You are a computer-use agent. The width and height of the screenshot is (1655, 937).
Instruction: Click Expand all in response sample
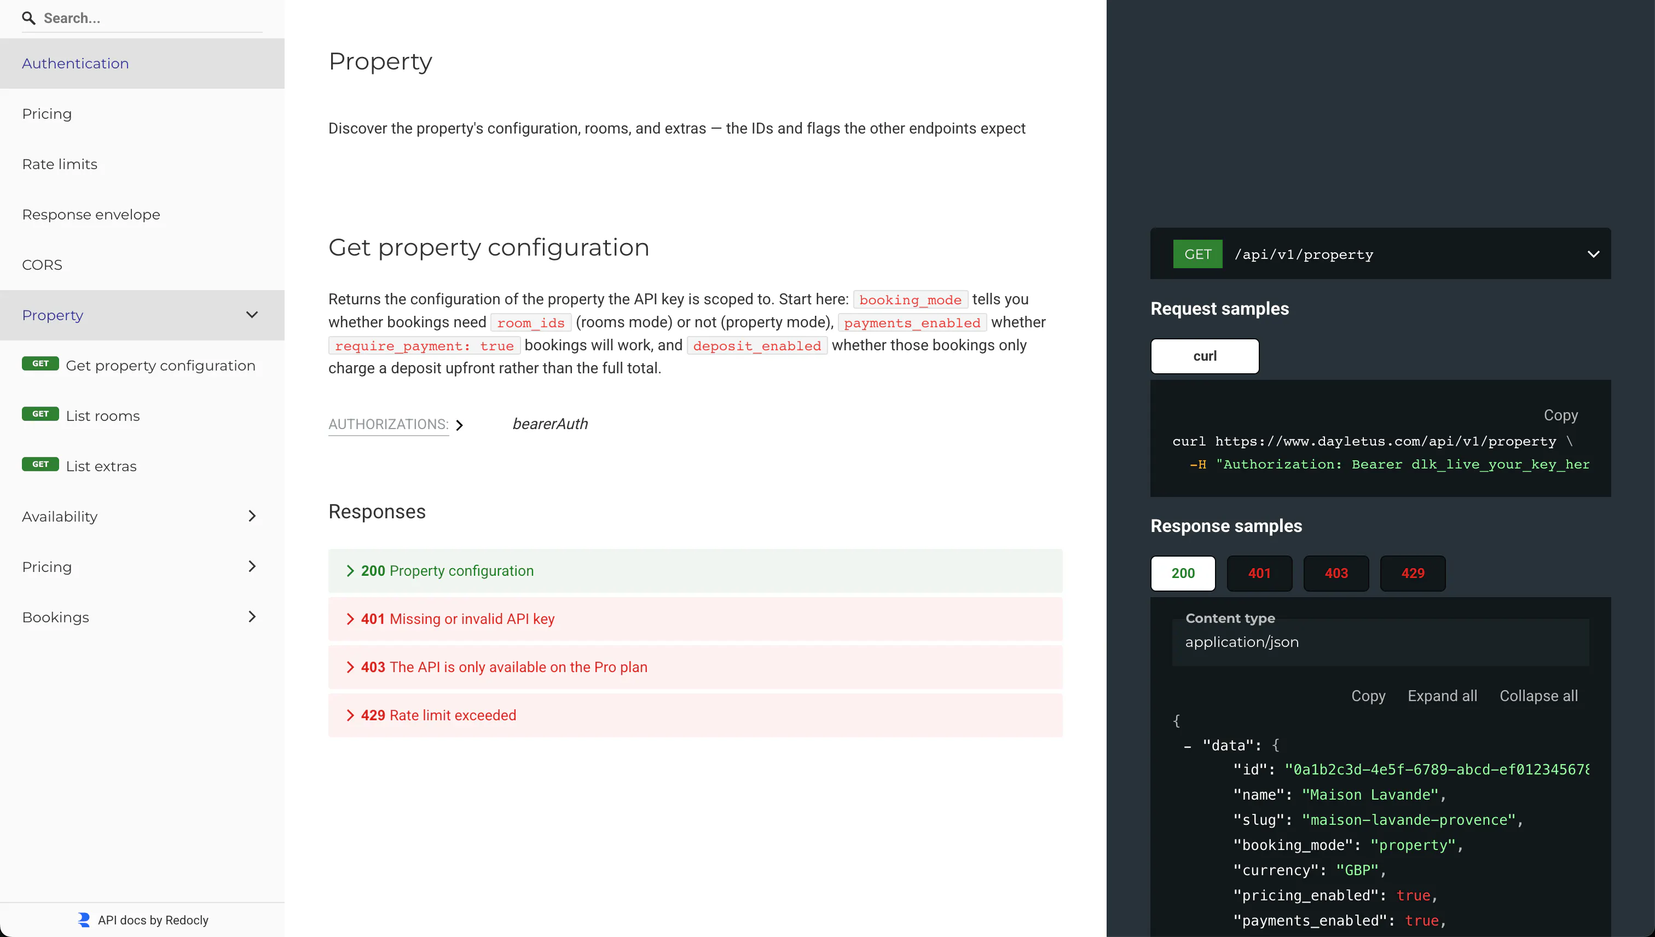pyautogui.click(x=1442, y=696)
